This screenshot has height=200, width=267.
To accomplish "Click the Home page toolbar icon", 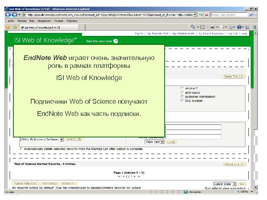I will click(193, 27).
